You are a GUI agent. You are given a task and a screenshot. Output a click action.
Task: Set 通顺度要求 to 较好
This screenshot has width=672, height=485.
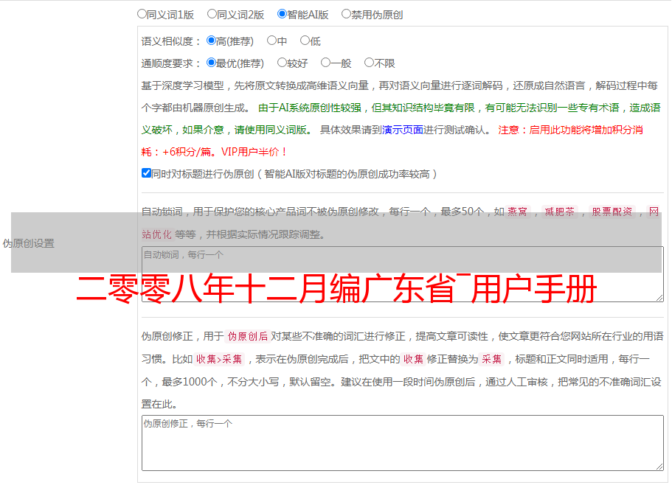click(x=282, y=63)
